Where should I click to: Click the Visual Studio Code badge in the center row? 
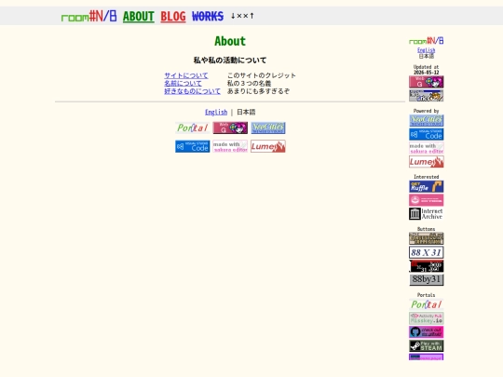(193, 146)
